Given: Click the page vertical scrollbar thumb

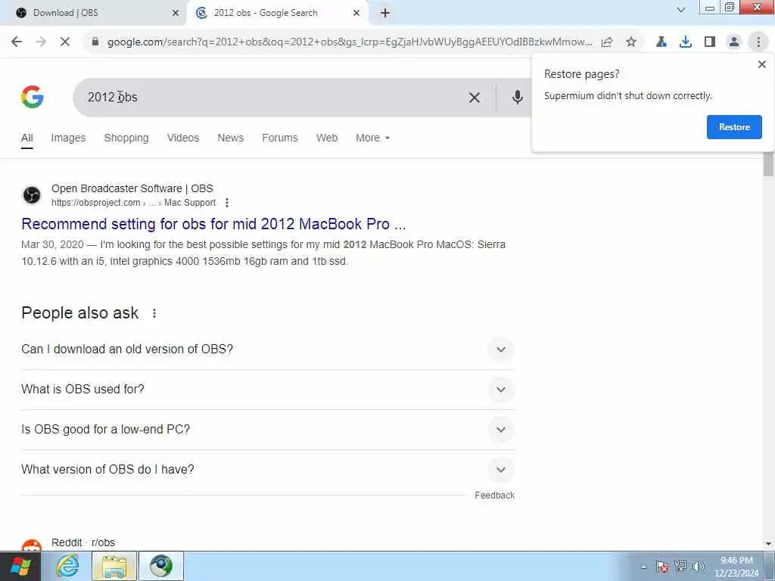Looking at the screenshot, I should (x=768, y=164).
